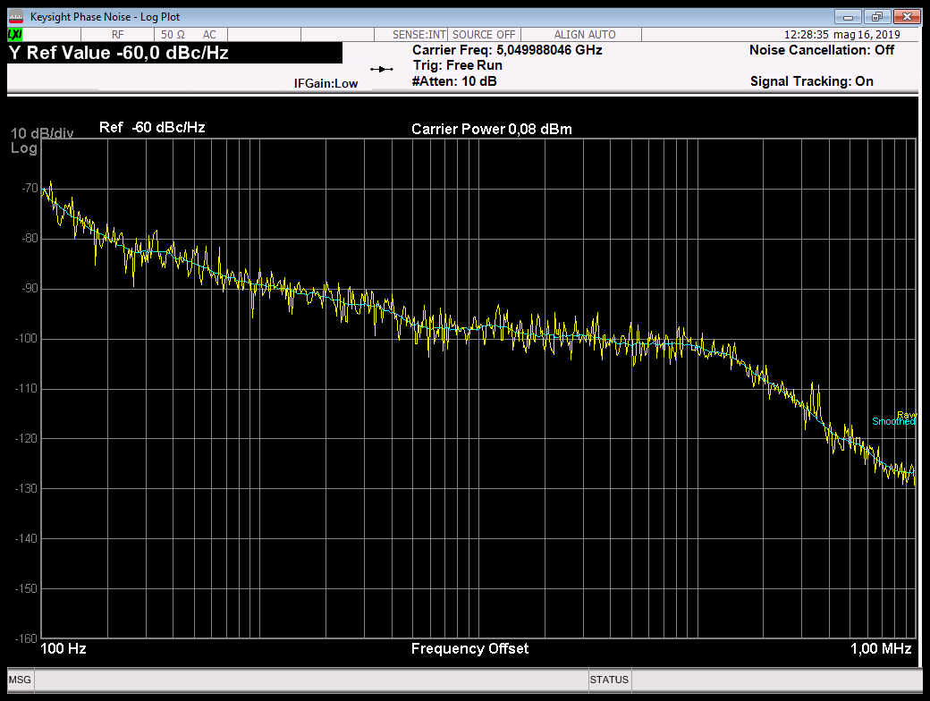
Task: Click the Keysight application icon in title bar
Action: (16, 16)
